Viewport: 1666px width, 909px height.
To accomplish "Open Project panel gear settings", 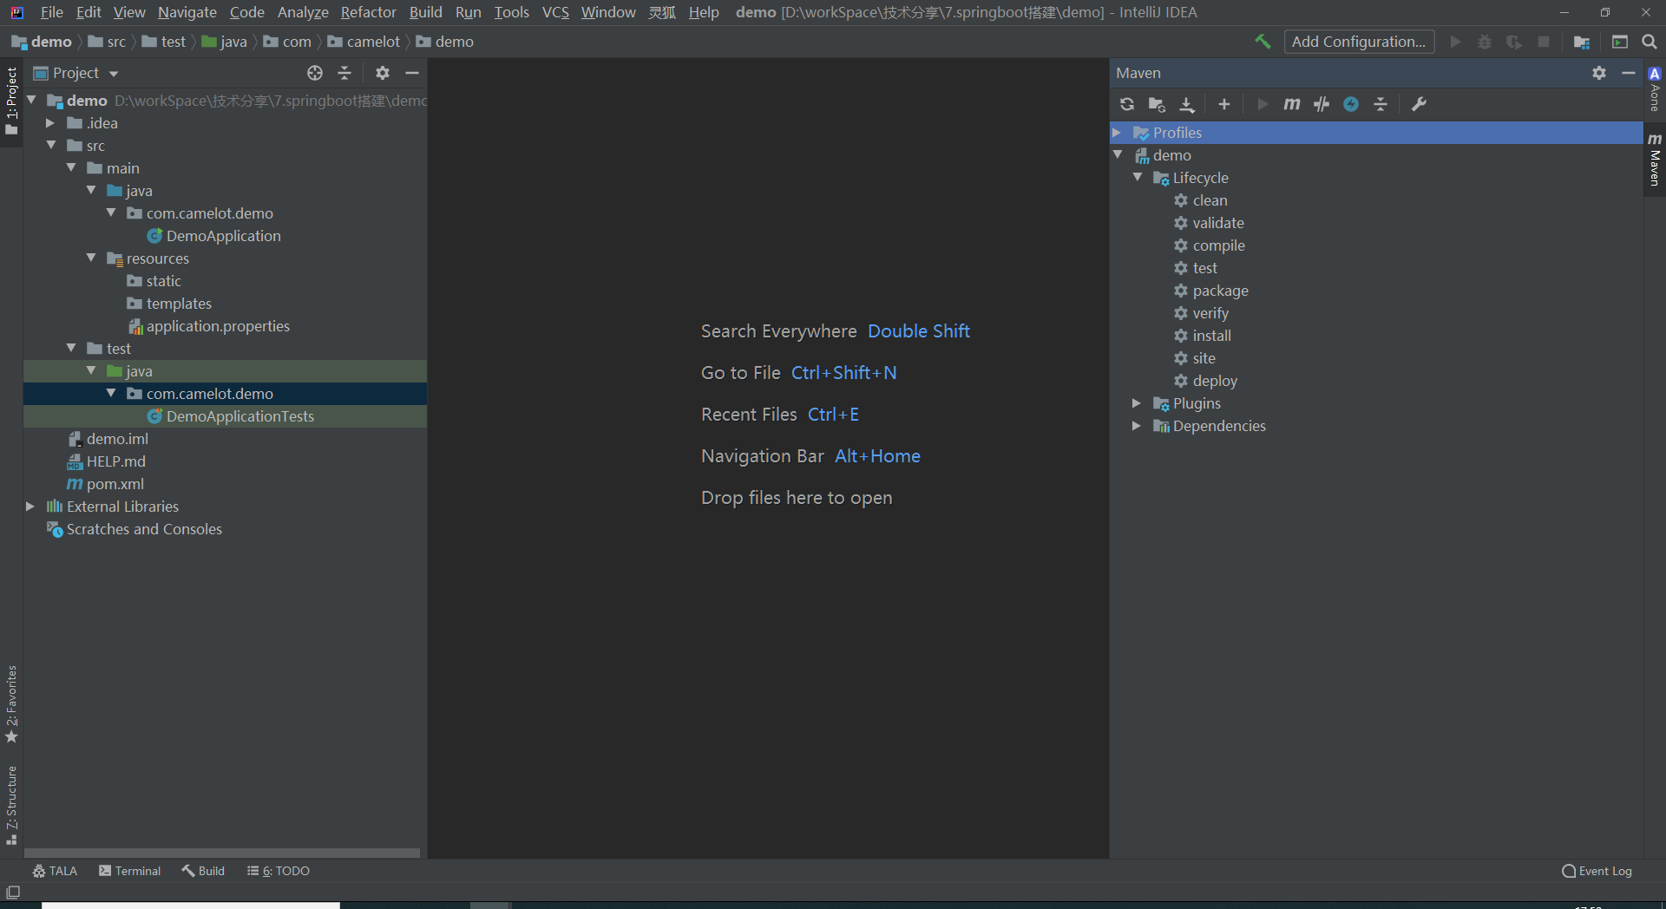I will [x=383, y=73].
